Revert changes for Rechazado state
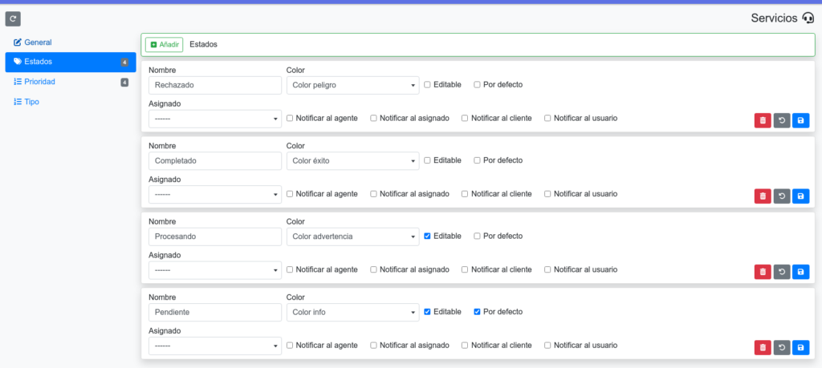Viewport: 822px width, 368px height. pos(782,120)
